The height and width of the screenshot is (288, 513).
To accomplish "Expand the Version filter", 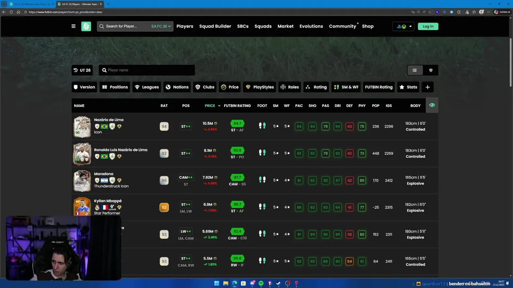I will click(x=84, y=87).
